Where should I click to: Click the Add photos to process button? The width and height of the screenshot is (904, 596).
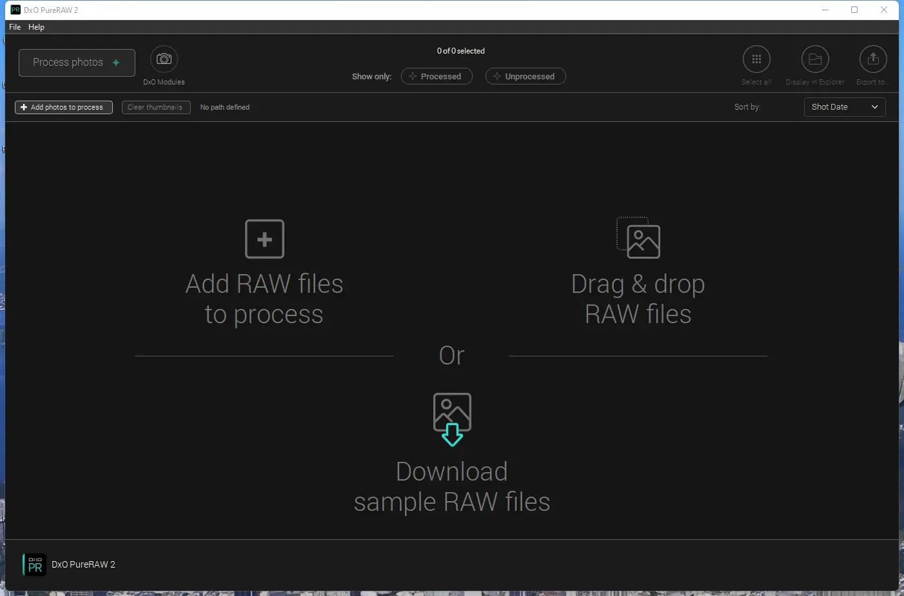[63, 107]
